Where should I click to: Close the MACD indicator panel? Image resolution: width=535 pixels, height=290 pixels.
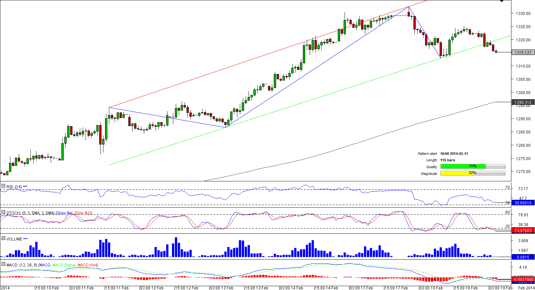[x=3, y=264]
